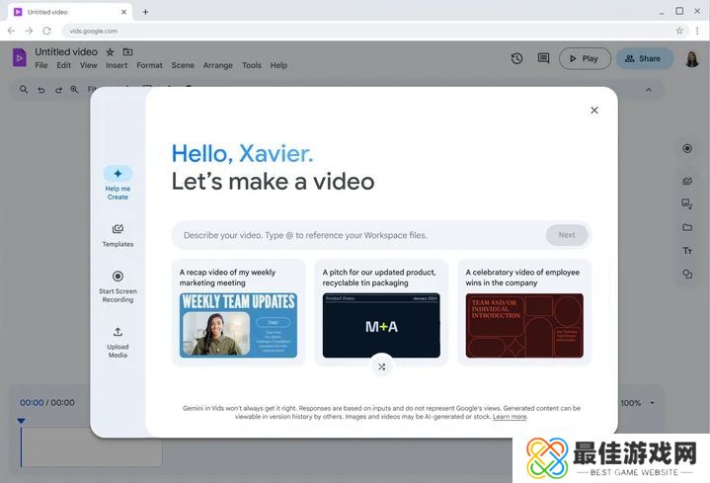Click the record button in right sidebar

[687, 149]
